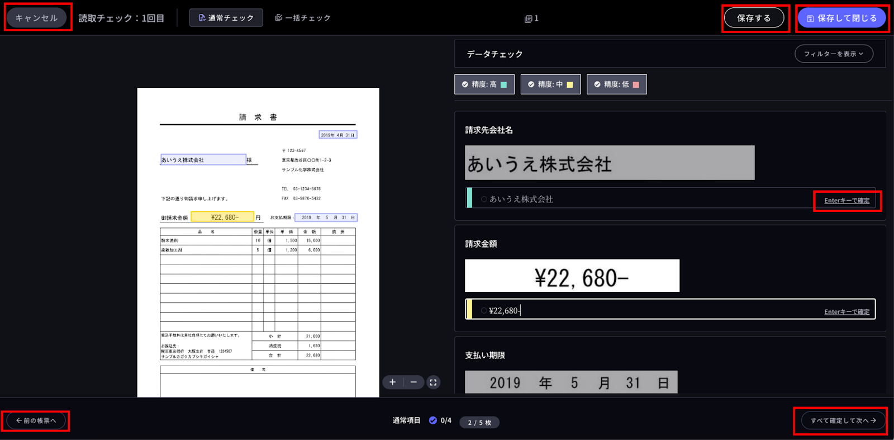This screenshot has height=440, width=894.
Task: Go to previous form with 前の帳票へ
Action: pyautogui.click(x=36, y=420)
